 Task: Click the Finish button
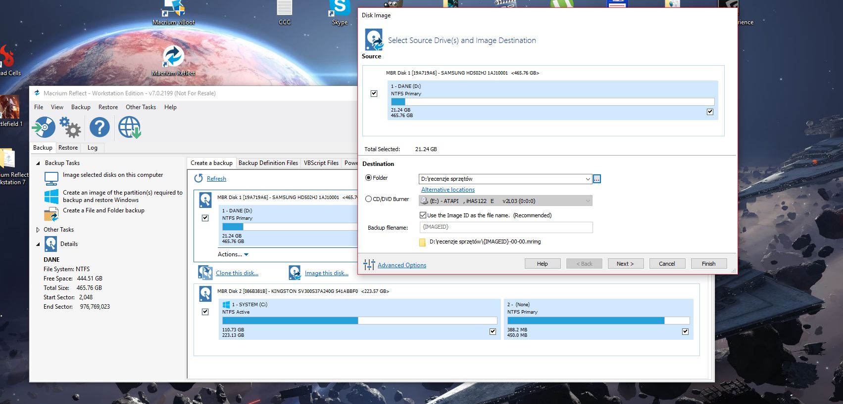pyautogui.click(x=708, y=264)
